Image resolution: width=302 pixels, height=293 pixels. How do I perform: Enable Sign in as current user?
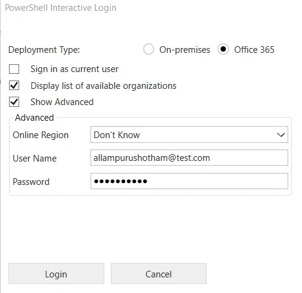(14, 69)
